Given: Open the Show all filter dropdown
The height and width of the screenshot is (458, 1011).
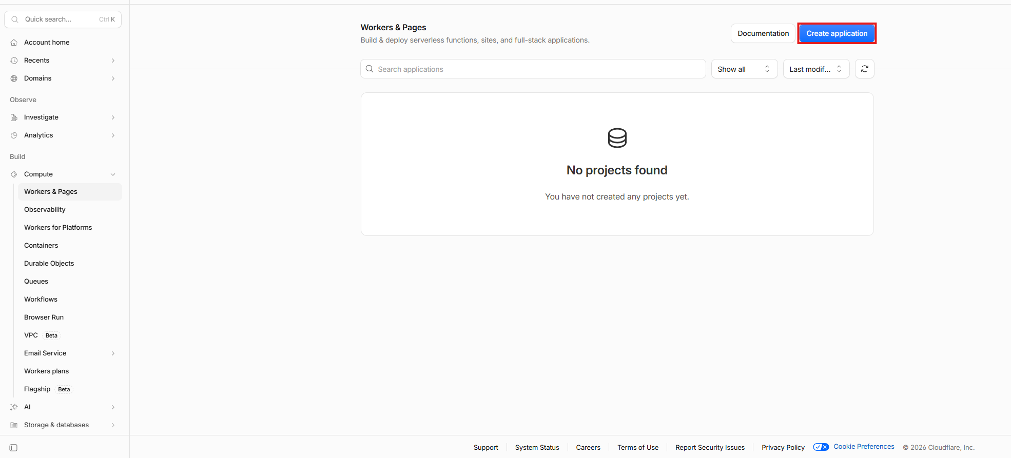Looking at the screenshot, I should click(x=744, y=69).
